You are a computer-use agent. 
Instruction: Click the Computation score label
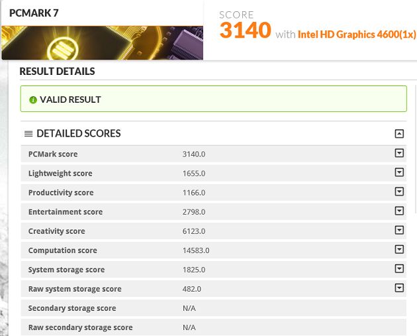[x=62, y=251]
